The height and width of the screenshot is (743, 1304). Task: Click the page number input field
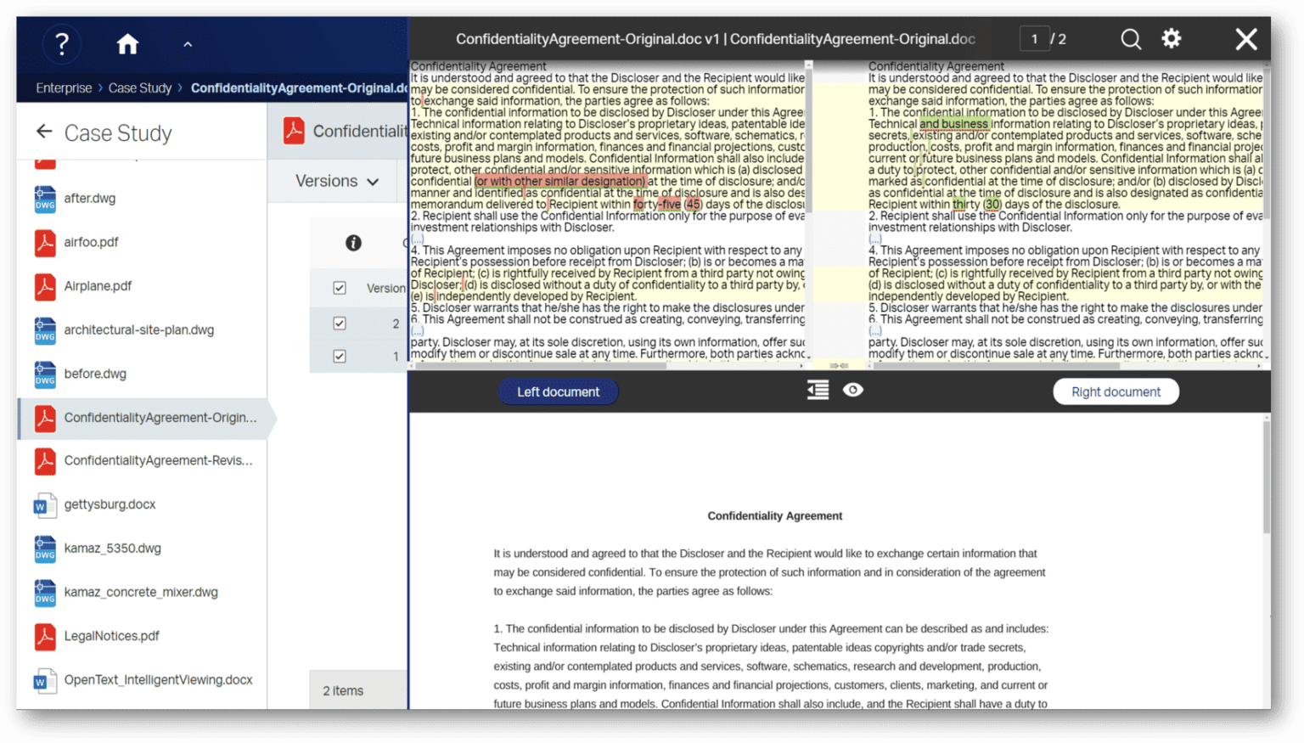[x=1034, y=39]
